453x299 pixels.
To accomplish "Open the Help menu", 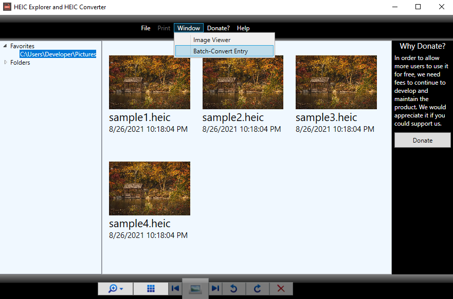I will 243,28.
